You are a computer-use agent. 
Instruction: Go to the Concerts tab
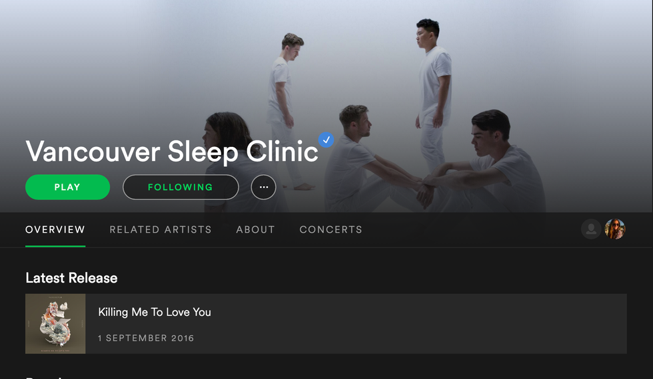click(x=330, y=229)
